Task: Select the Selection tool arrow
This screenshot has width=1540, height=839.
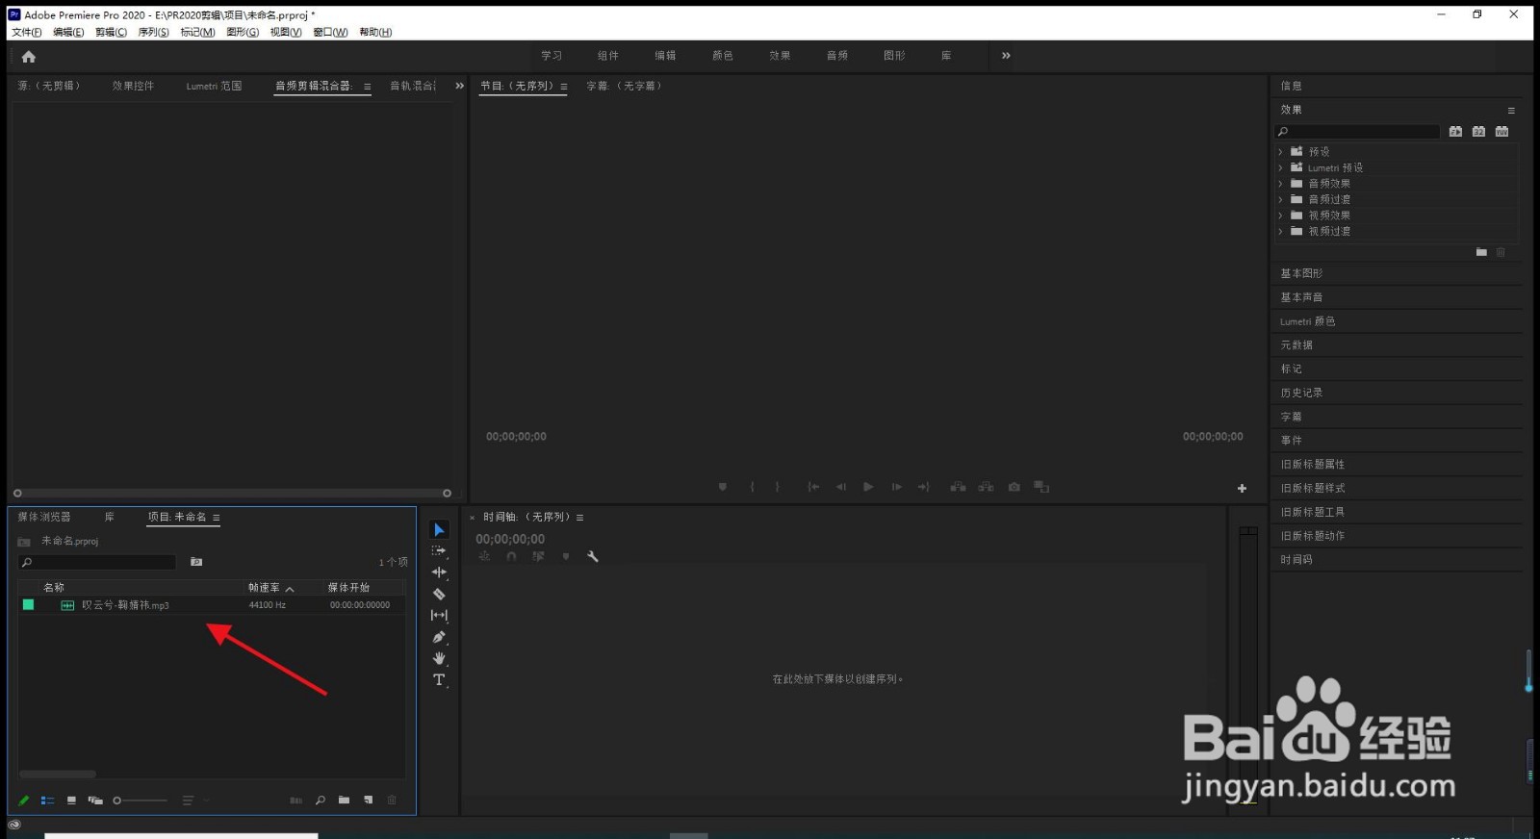Action: (x=439, y=530)
